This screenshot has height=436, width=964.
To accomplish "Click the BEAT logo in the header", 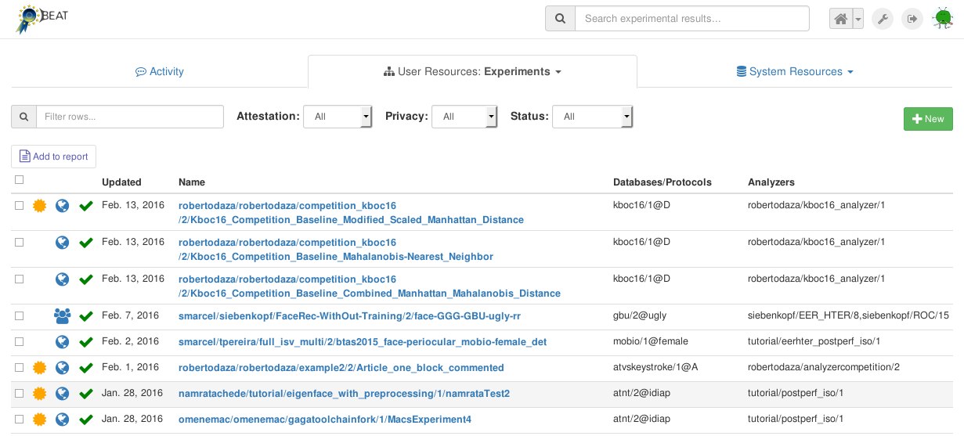I will [42, 19].
